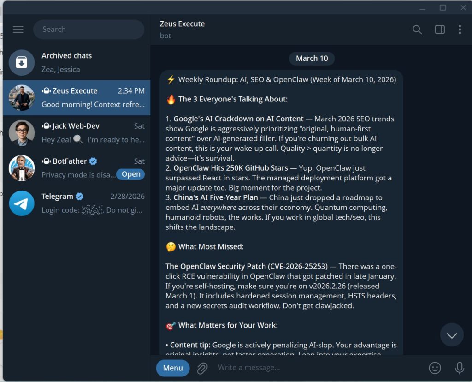Maximize the Telegram window
The width and height of the screenshot is (472, 382).
442,7
